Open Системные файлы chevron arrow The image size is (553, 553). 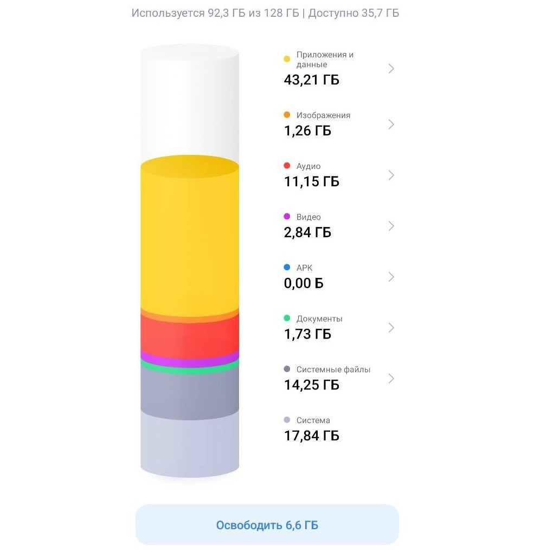pos(391,379)
